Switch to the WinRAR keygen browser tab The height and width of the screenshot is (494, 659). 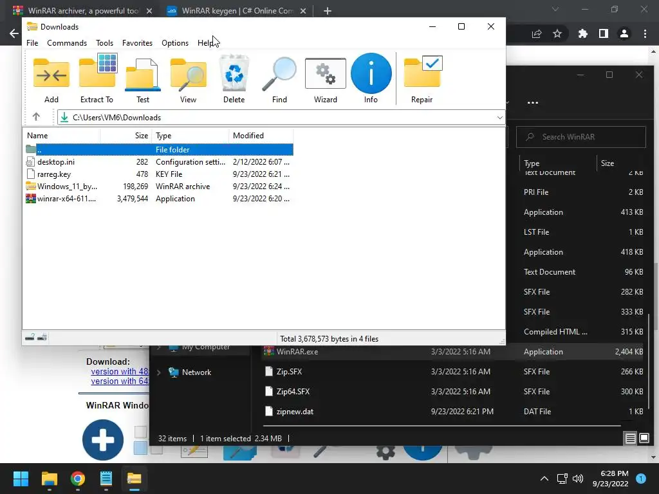click(x=236, y=11)
